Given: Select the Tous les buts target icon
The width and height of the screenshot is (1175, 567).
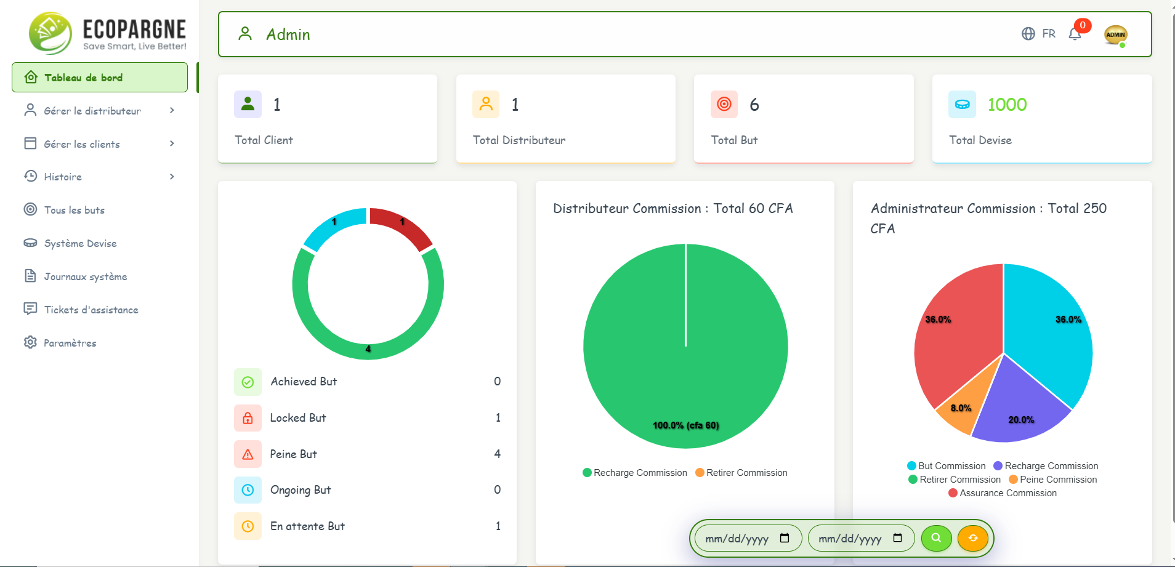Looking at the screenshot, I should point(31,209).
